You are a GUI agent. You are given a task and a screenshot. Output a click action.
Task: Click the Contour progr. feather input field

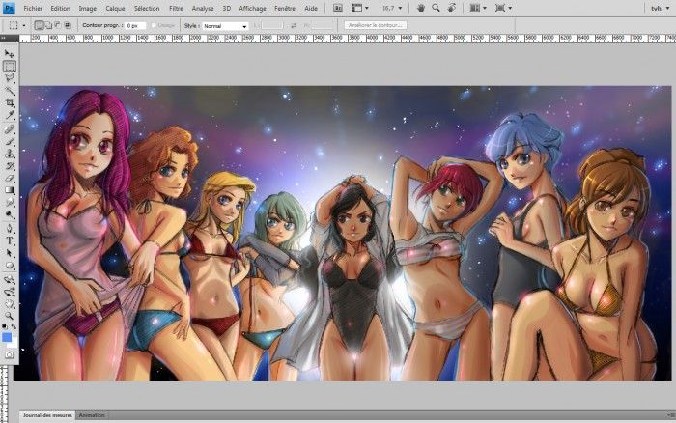tap(135, 26)
